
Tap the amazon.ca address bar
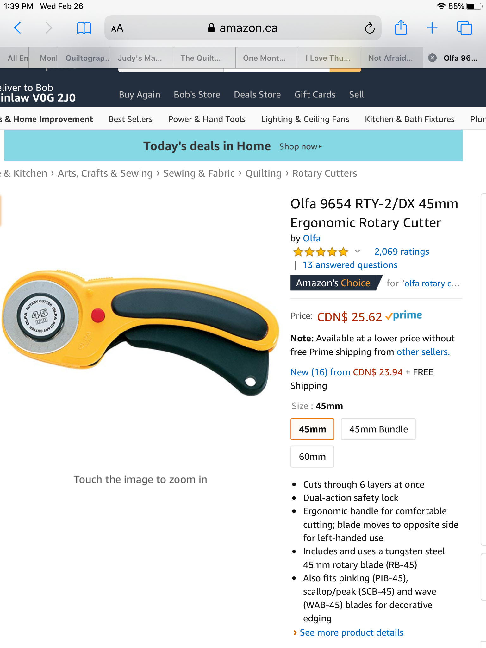pos(243,28)
